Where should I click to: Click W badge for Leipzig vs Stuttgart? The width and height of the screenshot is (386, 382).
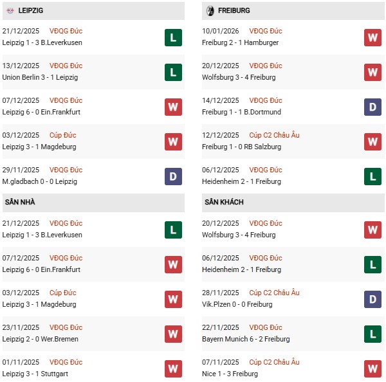(173, 368)
